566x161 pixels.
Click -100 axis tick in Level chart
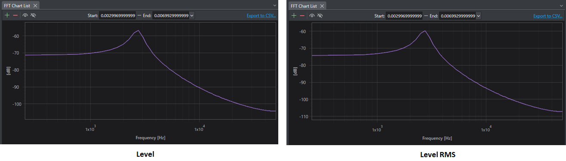tap(17, 104)
